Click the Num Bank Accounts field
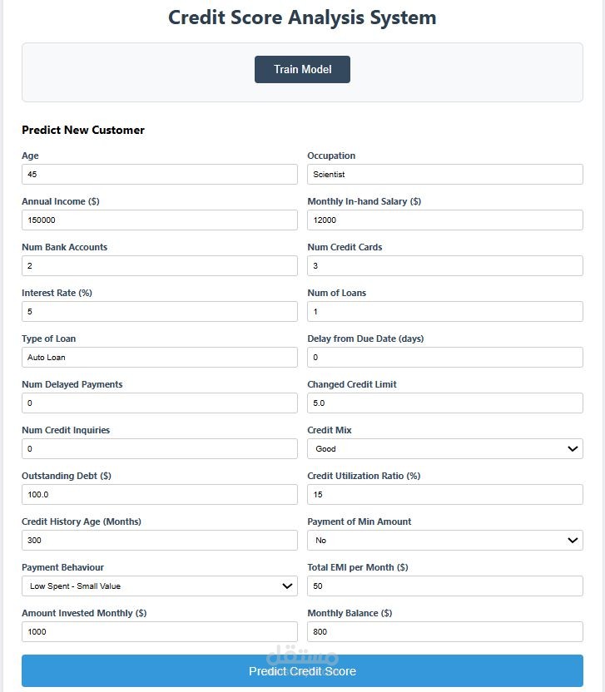The width and height of the screenshot is (605, 692). point(159,265)
